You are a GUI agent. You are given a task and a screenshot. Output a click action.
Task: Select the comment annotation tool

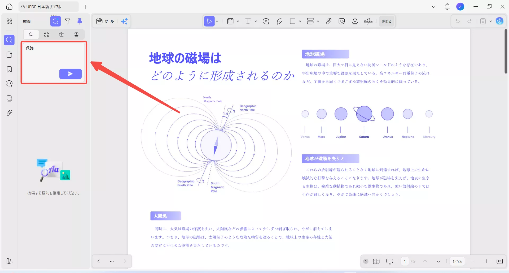click(x=266, y=21)
